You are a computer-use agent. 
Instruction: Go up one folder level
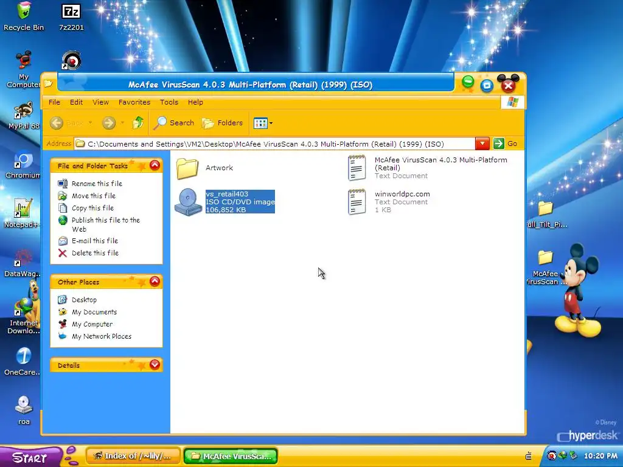(138, 123)
